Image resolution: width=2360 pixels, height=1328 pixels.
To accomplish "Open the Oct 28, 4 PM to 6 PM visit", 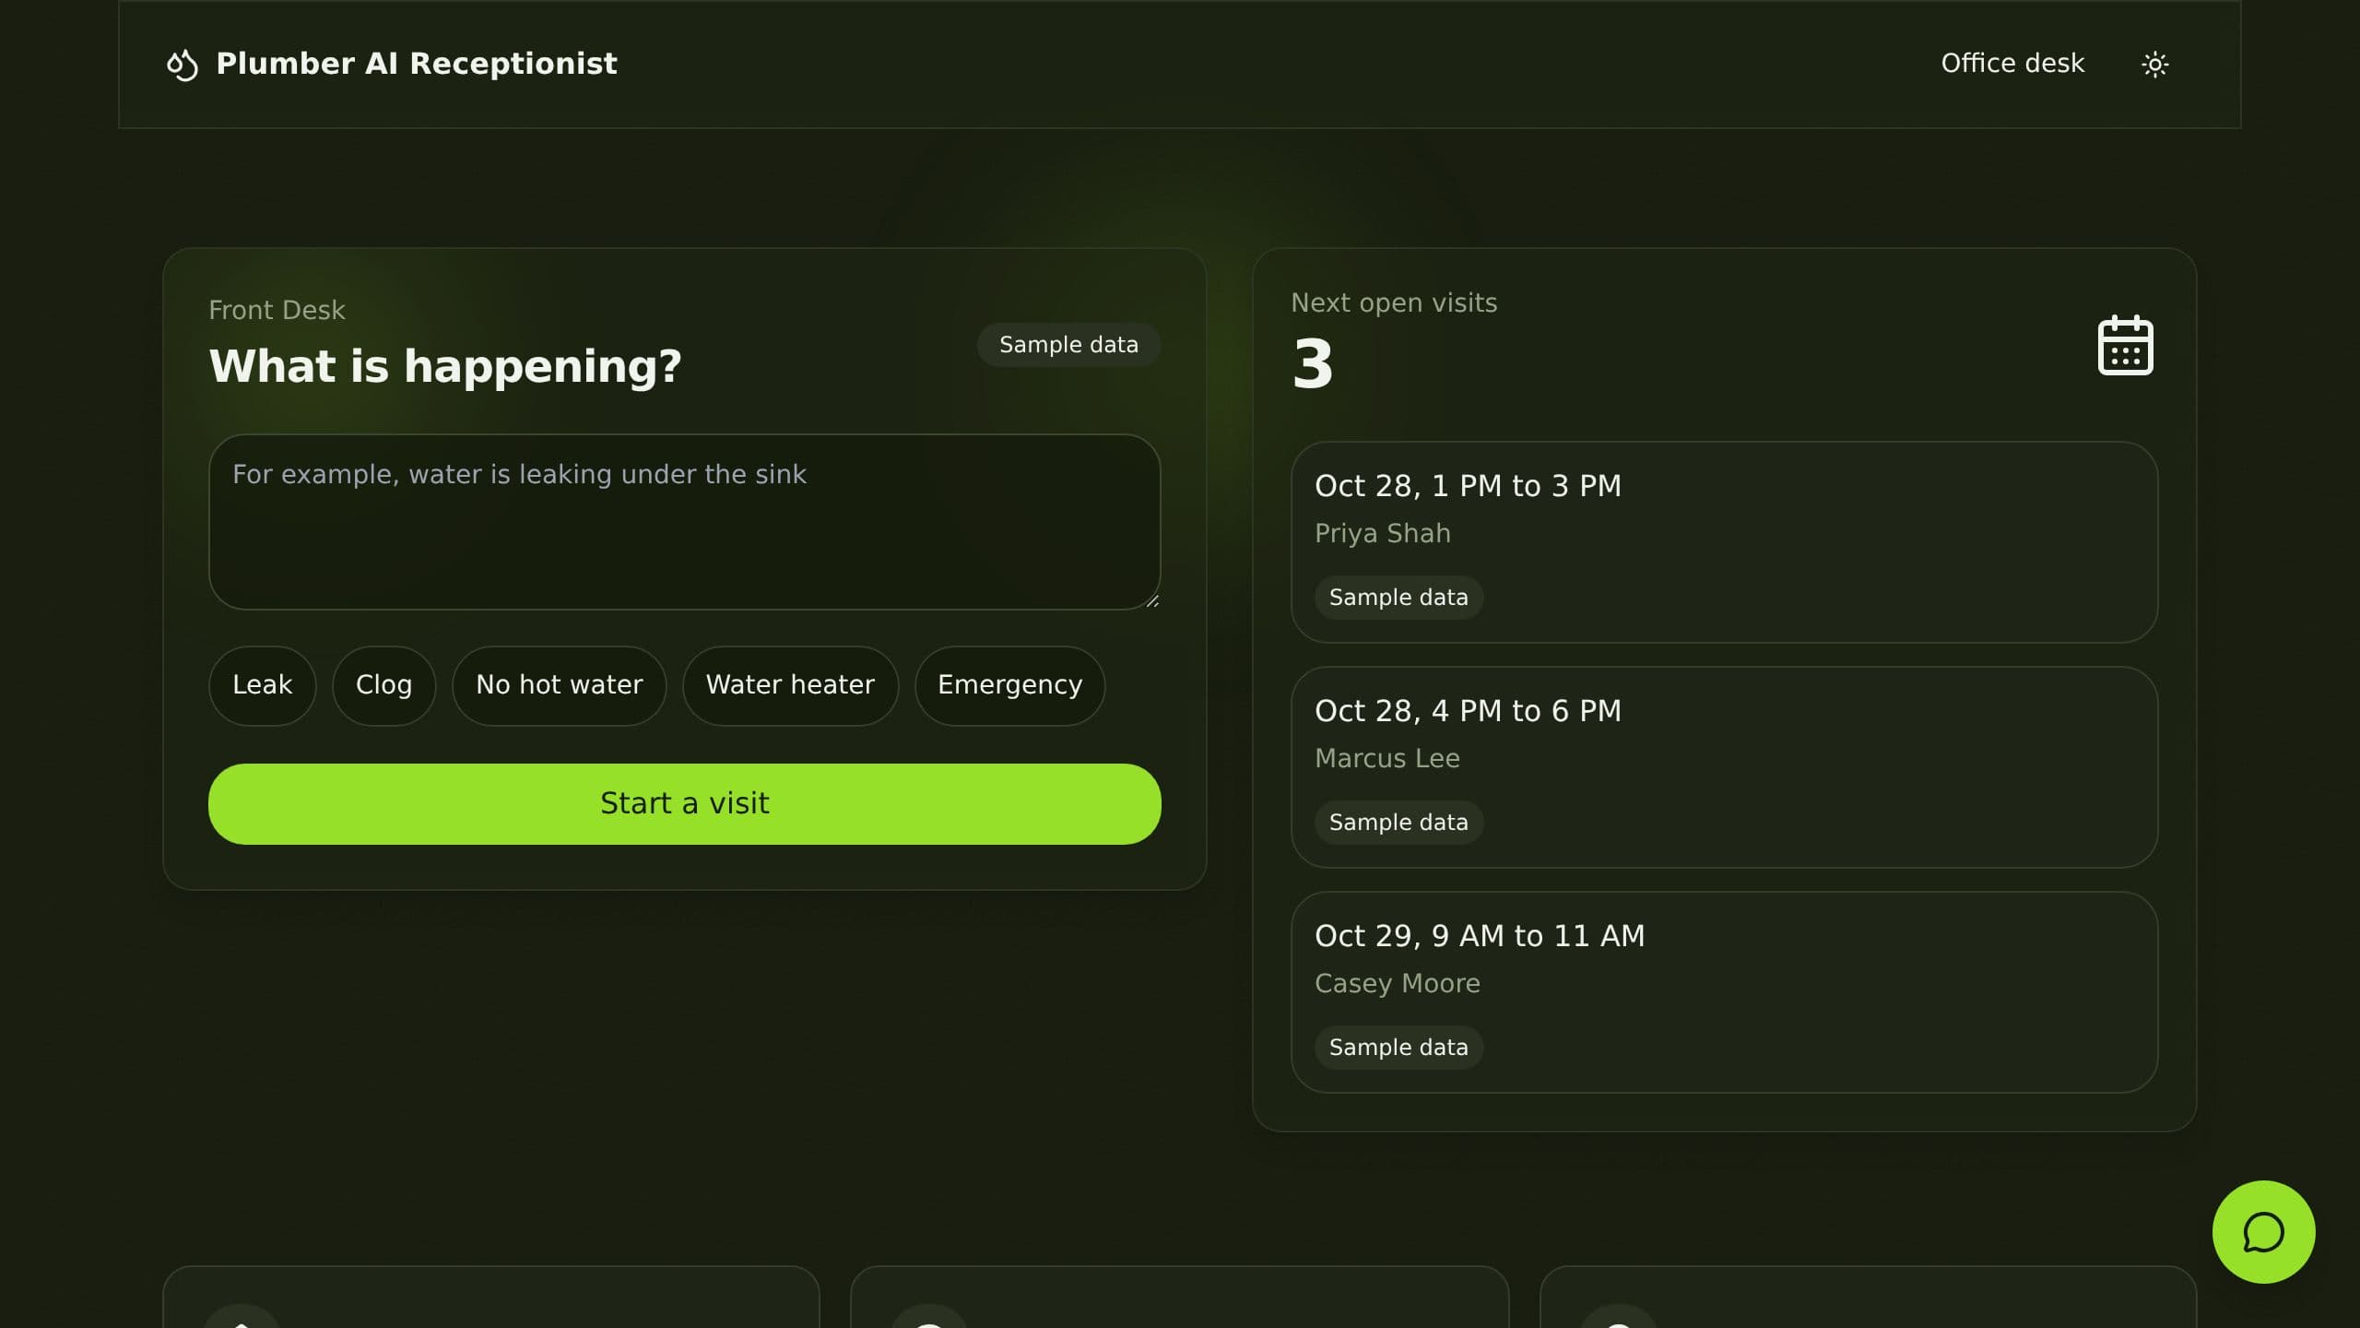I will tap(1724, 767).
